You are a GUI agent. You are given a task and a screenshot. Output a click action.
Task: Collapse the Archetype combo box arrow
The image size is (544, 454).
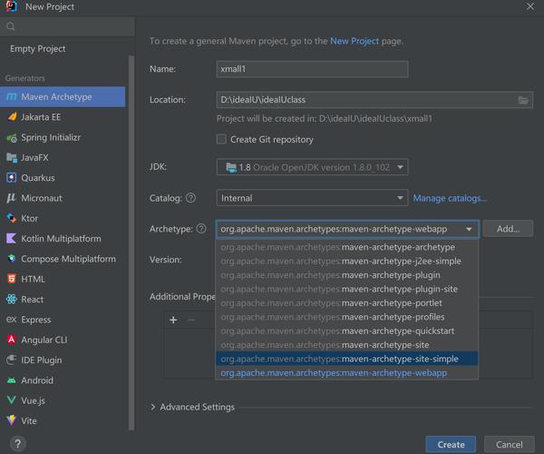469,229
